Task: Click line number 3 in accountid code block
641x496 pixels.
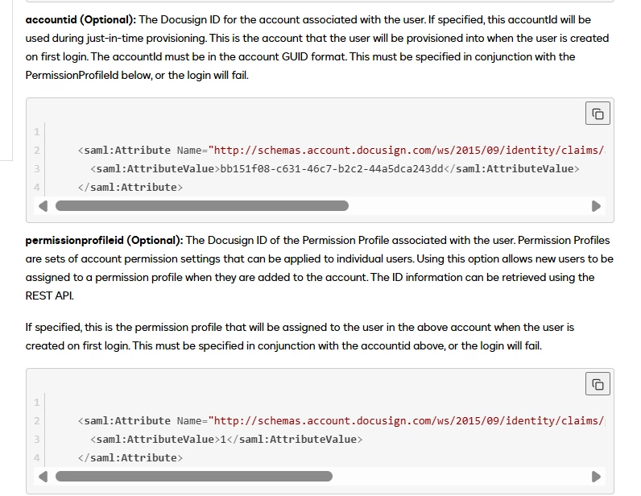Action: coord(37,168)
